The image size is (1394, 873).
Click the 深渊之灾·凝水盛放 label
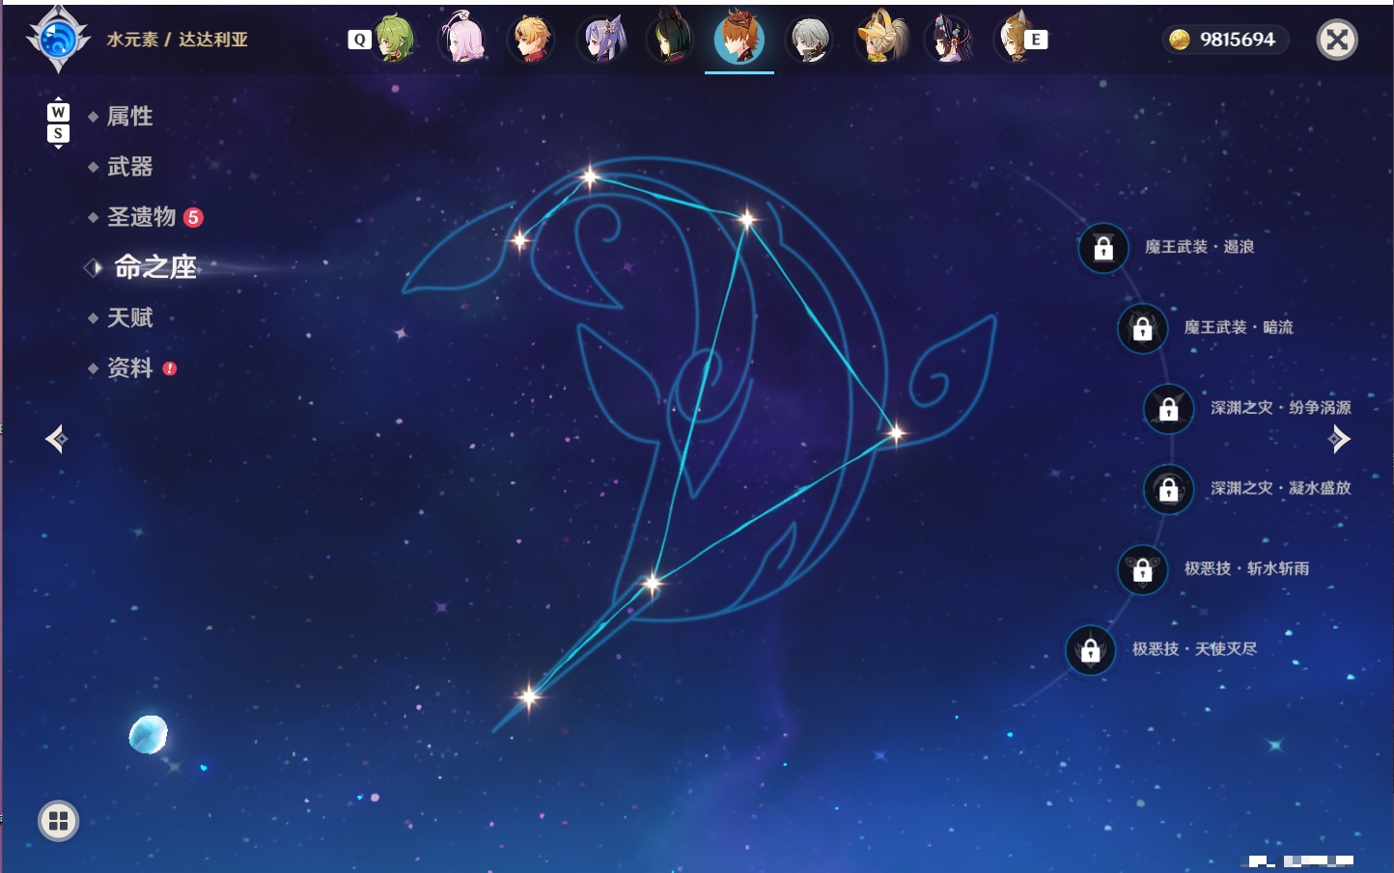point(1281,487)
